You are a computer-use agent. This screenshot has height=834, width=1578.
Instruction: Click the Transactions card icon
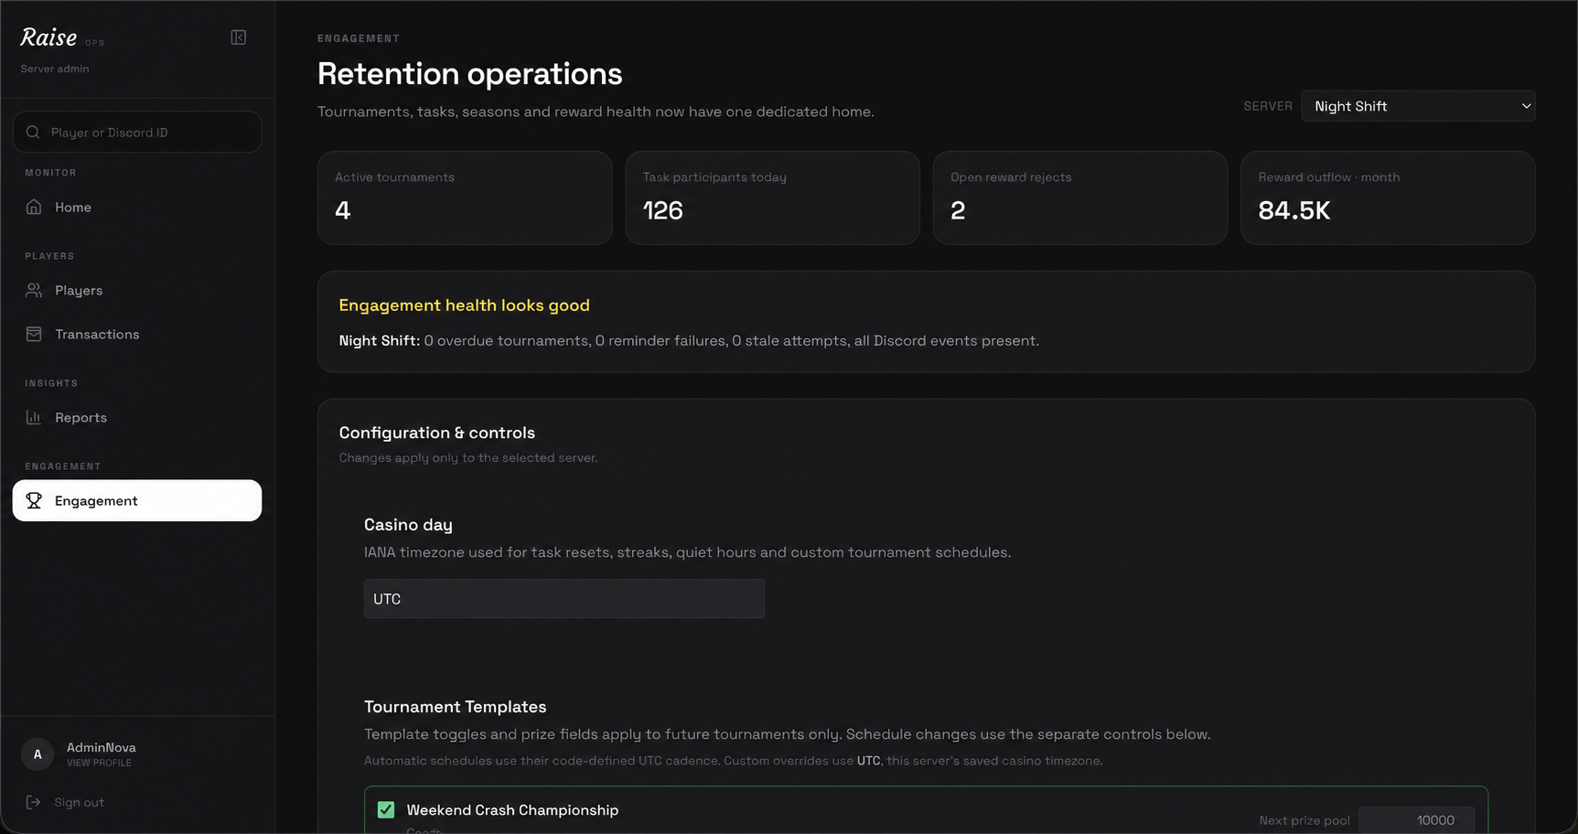(x=34, y=334)
